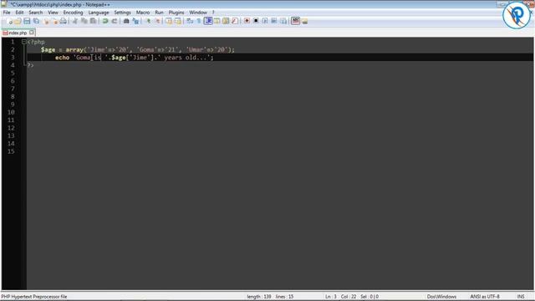
Task: Open the Run menu
Action: (x=160, y=13)
